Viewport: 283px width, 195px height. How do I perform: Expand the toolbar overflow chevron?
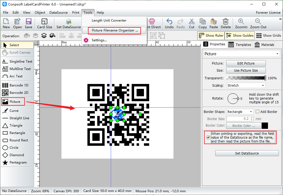[x=280, y=19]
